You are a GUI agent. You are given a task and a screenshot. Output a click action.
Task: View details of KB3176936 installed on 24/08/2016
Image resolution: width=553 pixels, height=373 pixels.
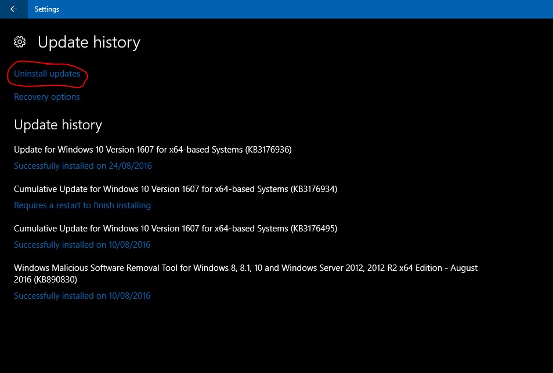(x=83, y=166)
